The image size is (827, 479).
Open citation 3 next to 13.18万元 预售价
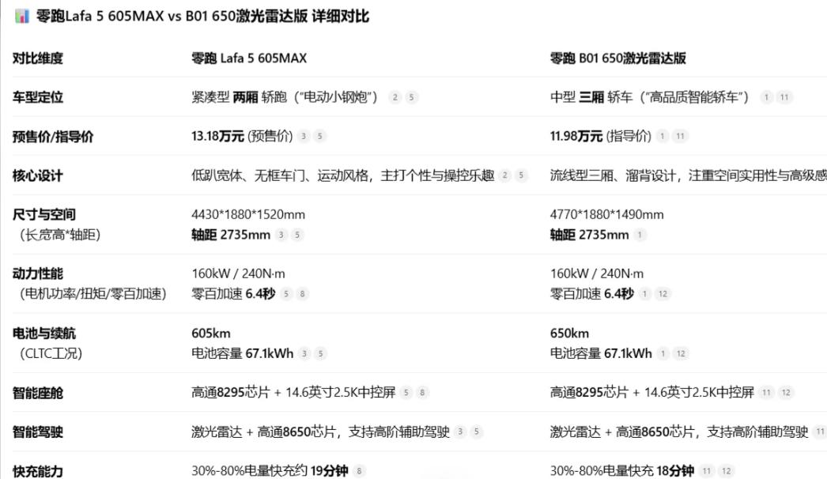tap(304, 136)
